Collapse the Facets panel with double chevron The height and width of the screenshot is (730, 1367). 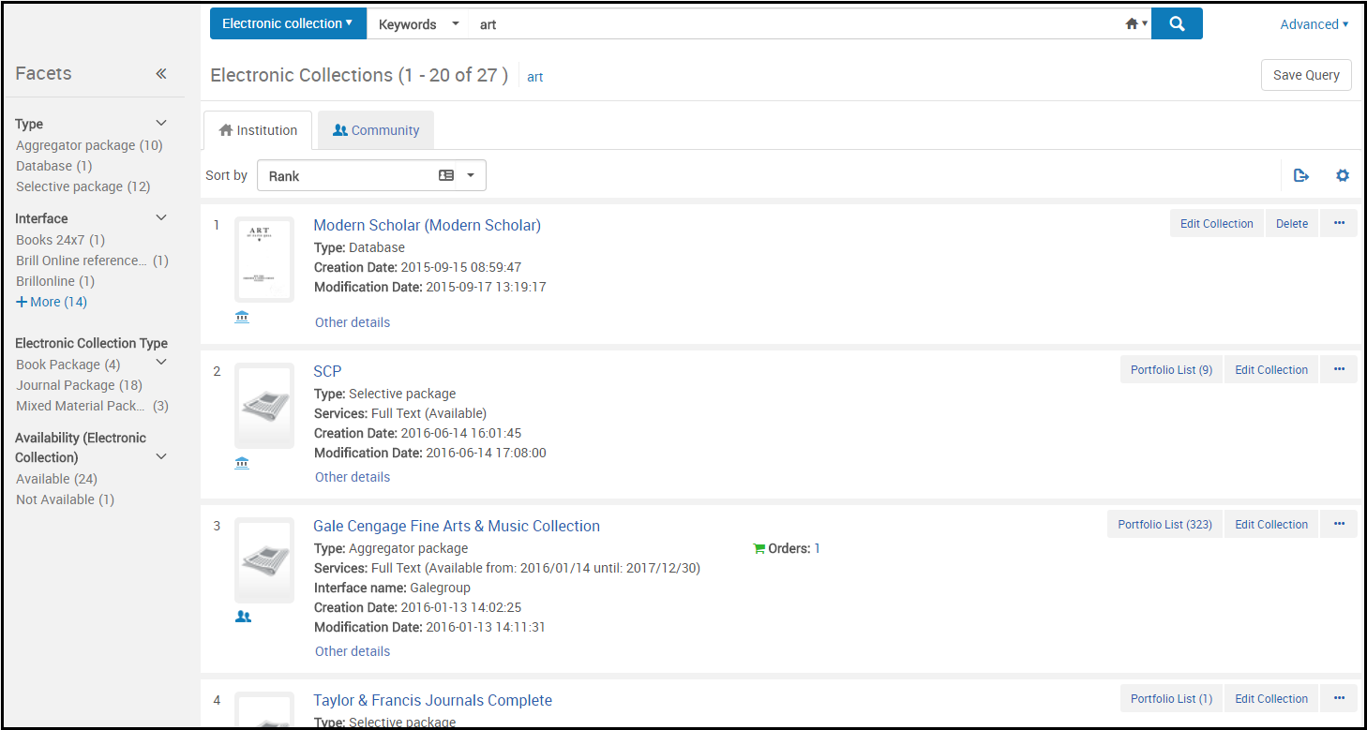(161, 73)
